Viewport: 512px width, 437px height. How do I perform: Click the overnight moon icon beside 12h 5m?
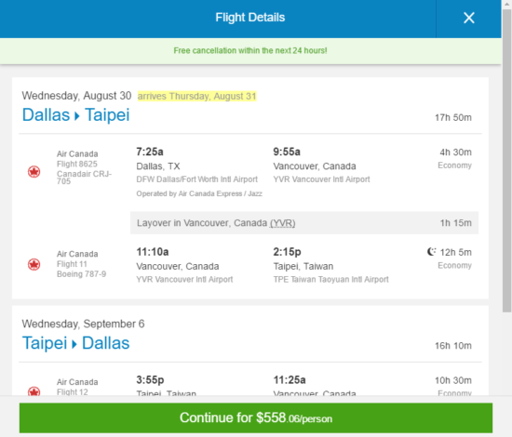coord(431,252)
